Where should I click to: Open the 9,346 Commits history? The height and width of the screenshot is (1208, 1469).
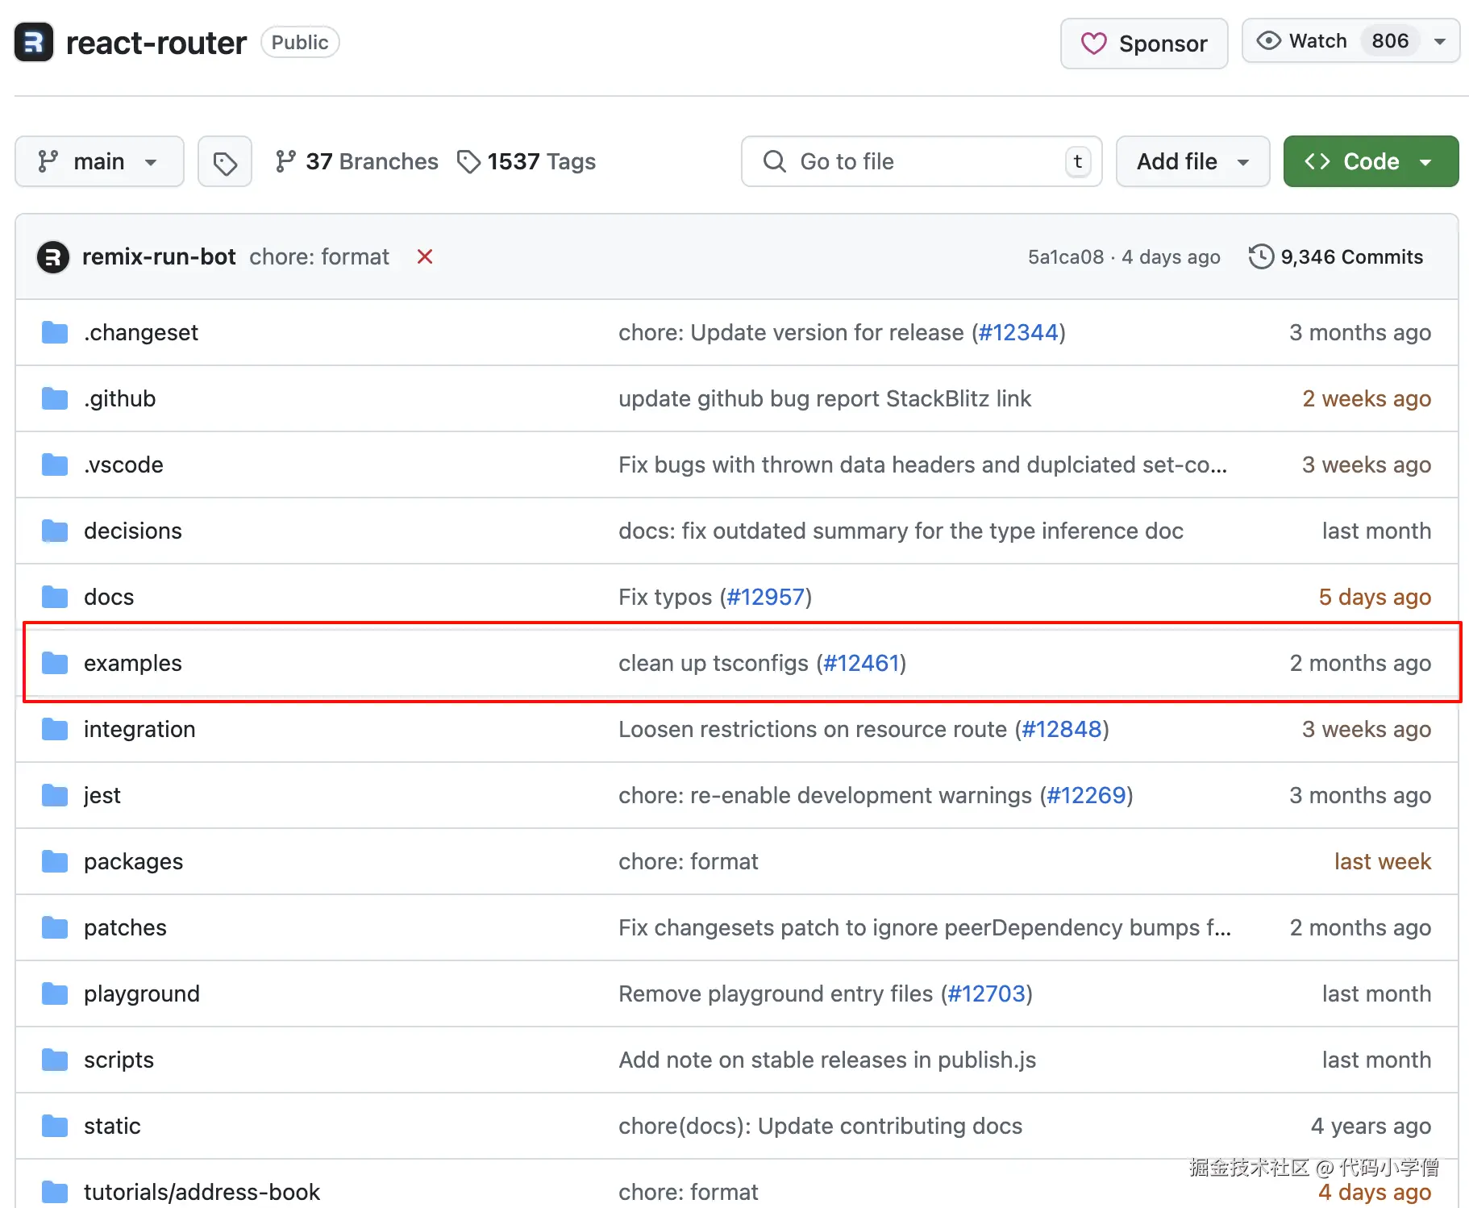tap(1336, 256)
